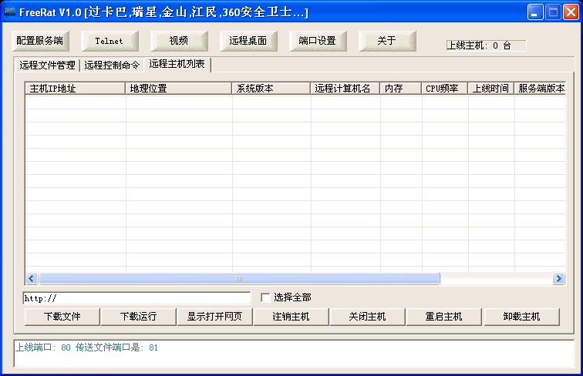Minimize the FreeRat window

pos(535,12)
